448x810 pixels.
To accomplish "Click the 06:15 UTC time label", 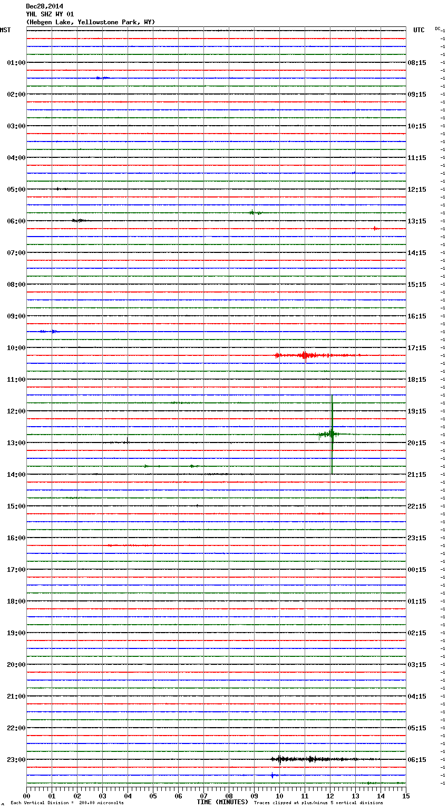I will point(417,760).
